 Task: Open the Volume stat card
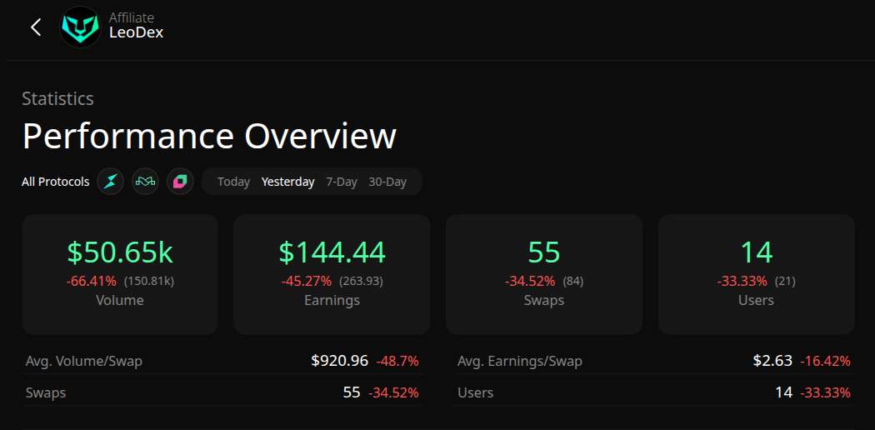(120, 274)
